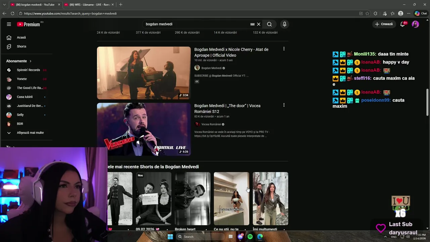This screenshot has width=430, height=242.
Task: Open the browser tab list dropdown
Action: point(4,4)
